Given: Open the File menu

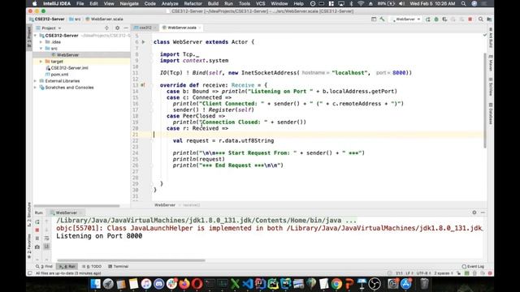Looking at the screenshot, I should click(x=80, y=3).
